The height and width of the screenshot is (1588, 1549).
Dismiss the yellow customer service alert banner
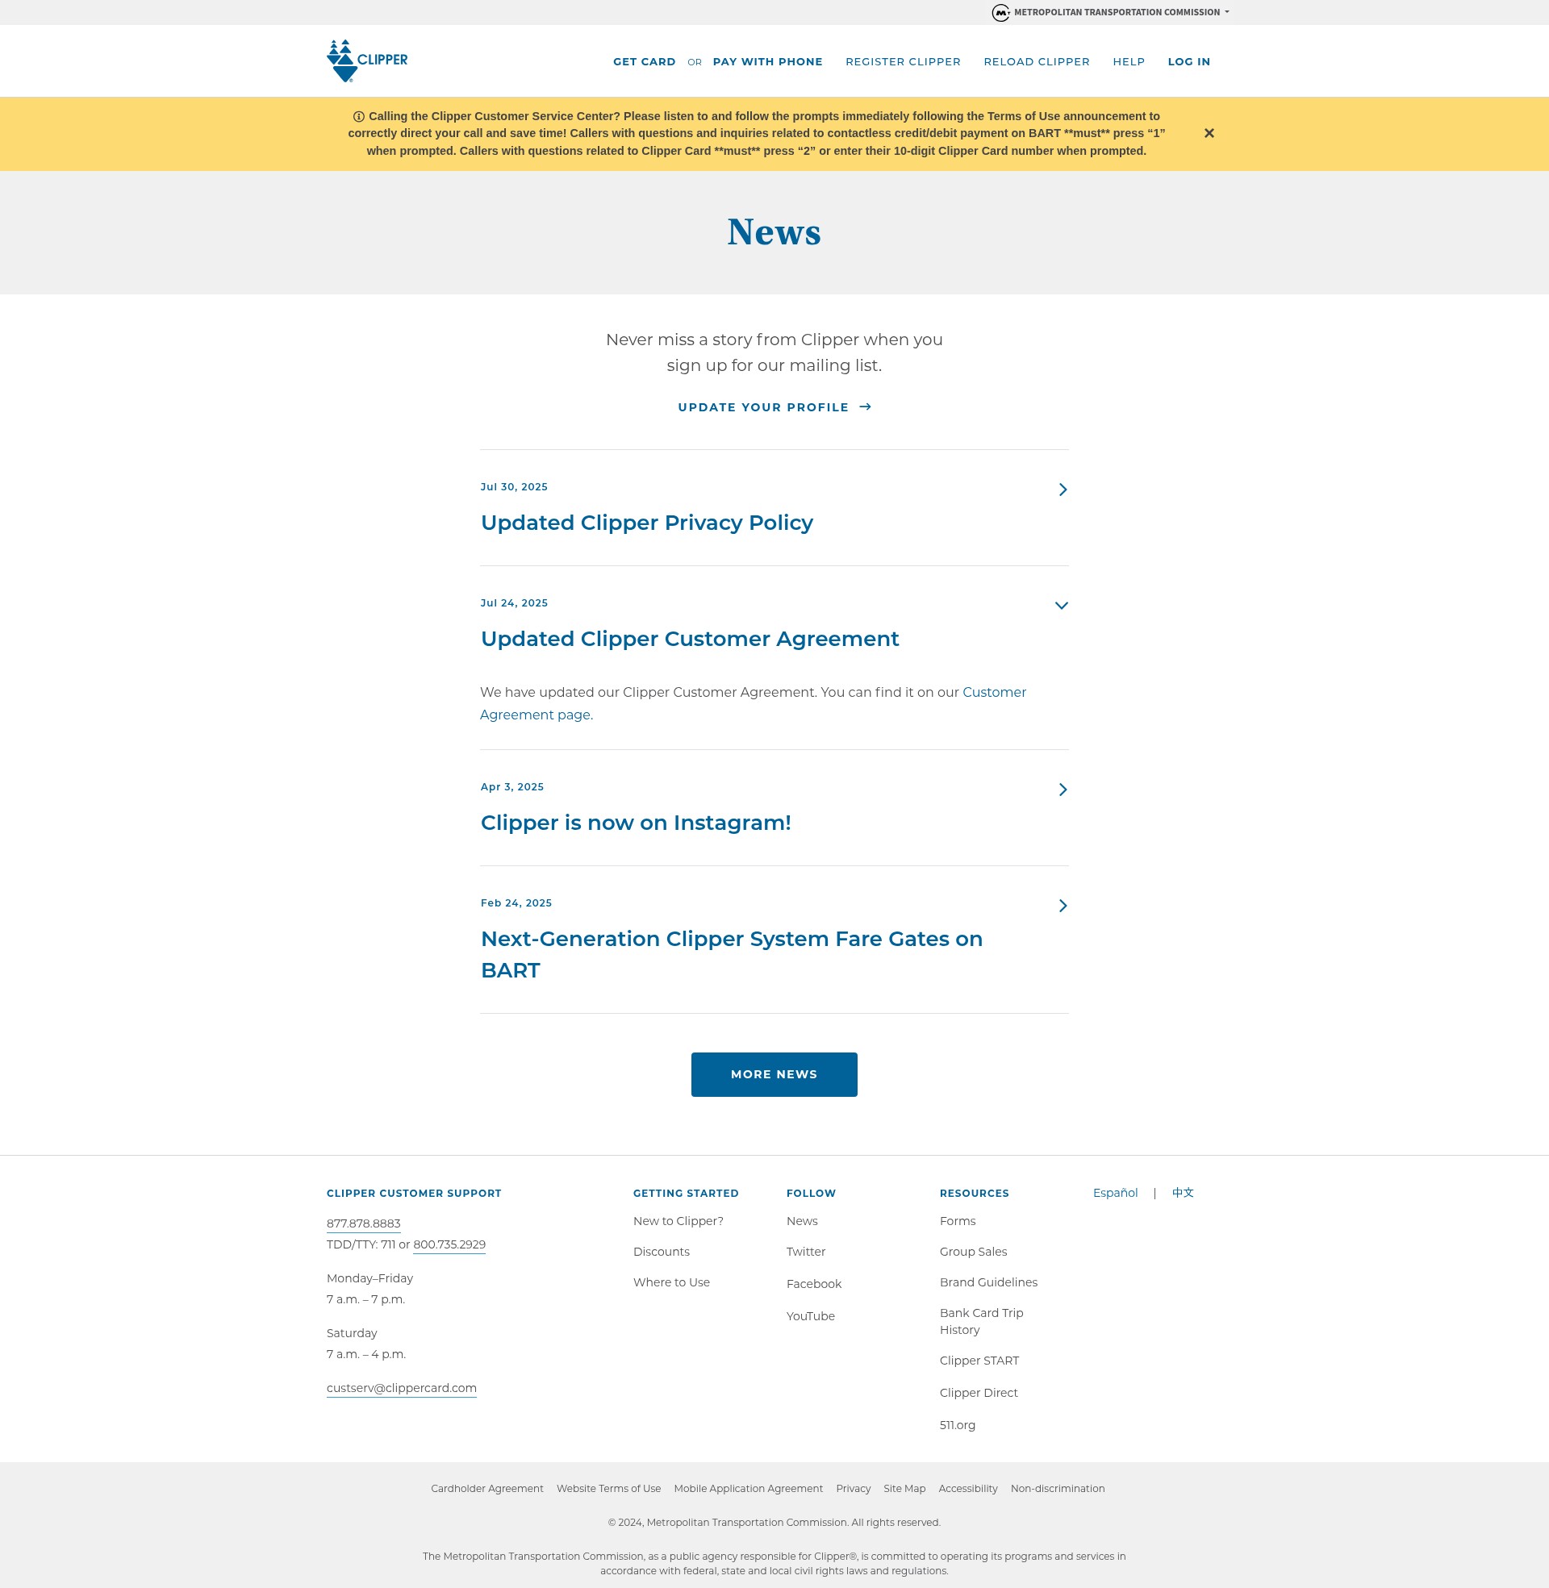(1209, 133)
